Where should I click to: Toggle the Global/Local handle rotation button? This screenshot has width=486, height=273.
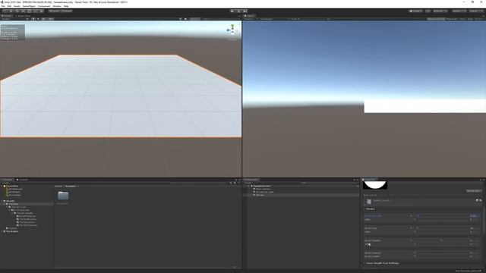pyautogui.click(x=66, y=11)
